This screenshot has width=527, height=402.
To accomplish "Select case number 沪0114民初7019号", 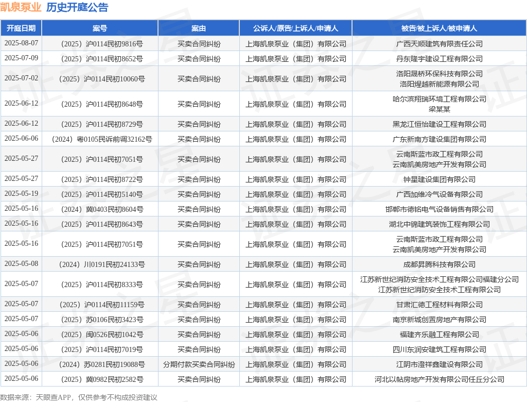I will (100, 349).
